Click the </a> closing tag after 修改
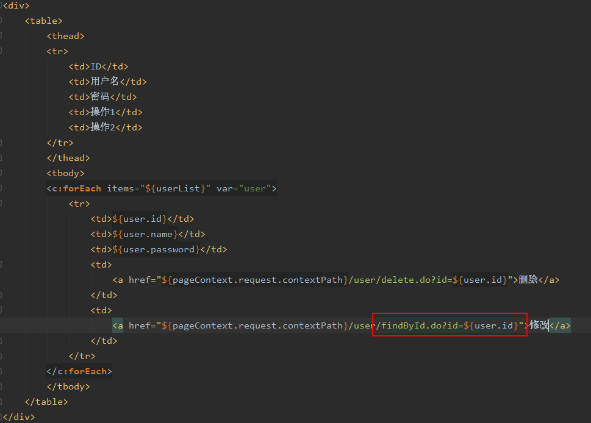591x423 pixels. coord(560,325)
